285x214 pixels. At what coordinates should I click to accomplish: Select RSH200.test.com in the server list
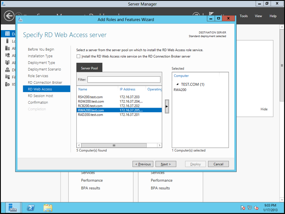click(x=91, y=97)
